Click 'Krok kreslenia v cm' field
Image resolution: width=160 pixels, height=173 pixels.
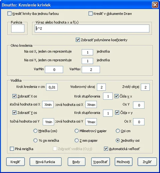pos(52,87)
